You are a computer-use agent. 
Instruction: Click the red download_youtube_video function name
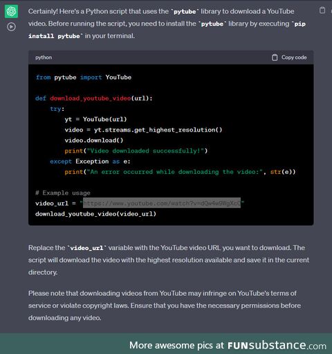(x=91, y=98)
